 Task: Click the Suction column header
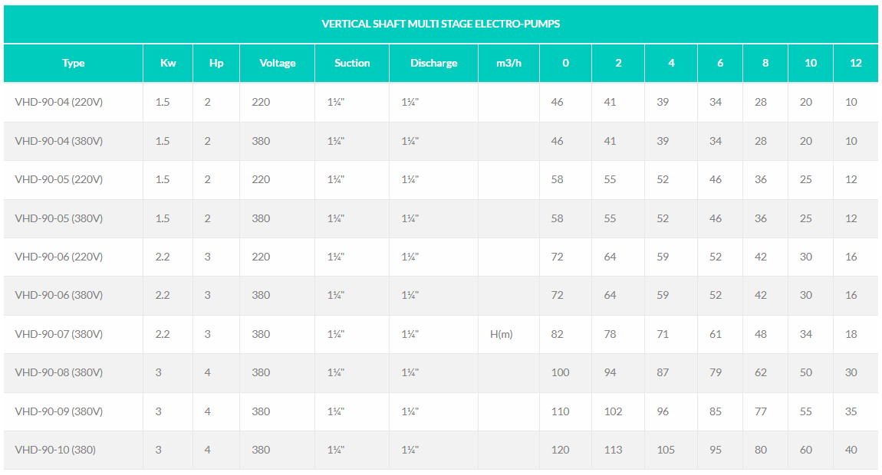coord(352,63)
